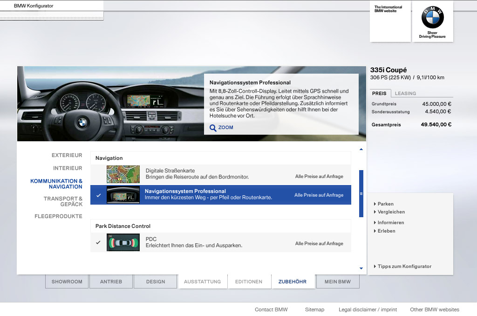
Task: Select FLEGEPRODUKTE category
Action: point(58,216)
